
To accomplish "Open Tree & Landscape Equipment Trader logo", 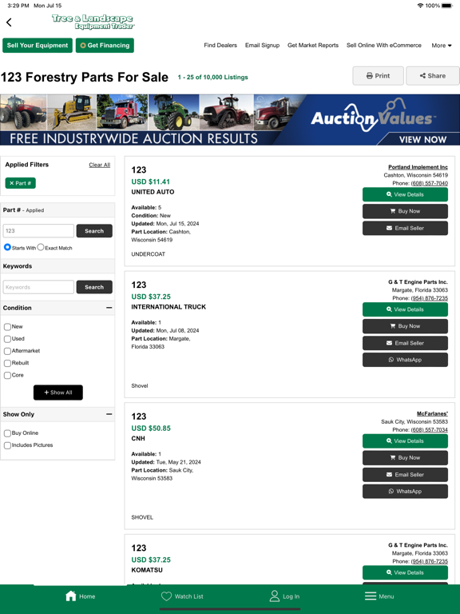I will (x=93, y=22).
